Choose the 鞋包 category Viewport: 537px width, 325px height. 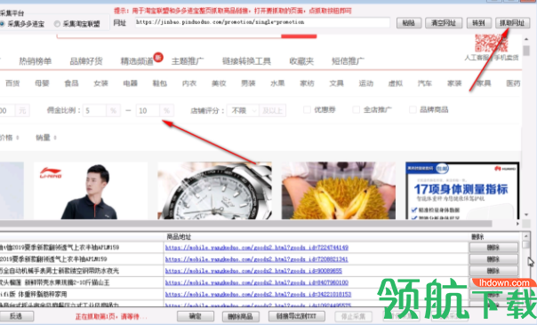(160, 83)
